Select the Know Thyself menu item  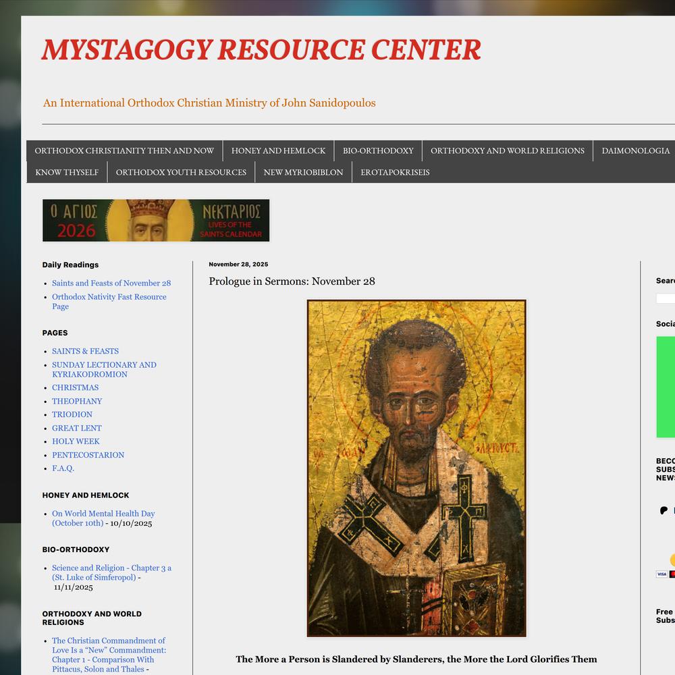(x=67, y=172)
